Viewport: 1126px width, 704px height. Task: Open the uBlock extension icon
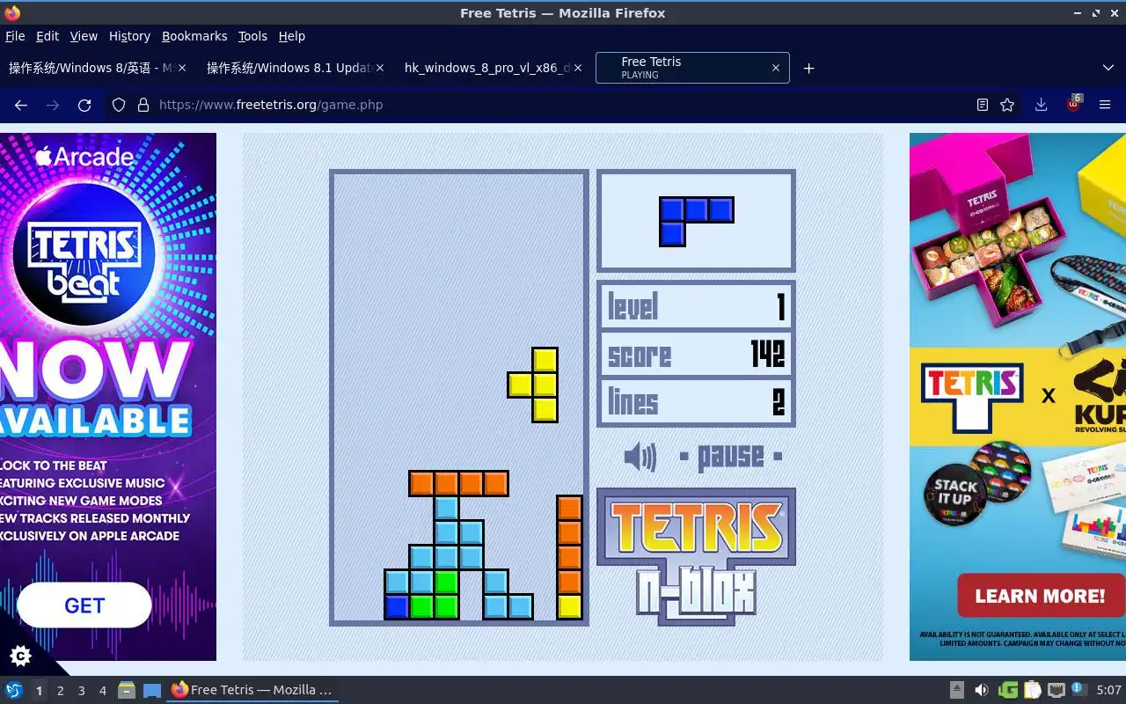pos(1073,104)
